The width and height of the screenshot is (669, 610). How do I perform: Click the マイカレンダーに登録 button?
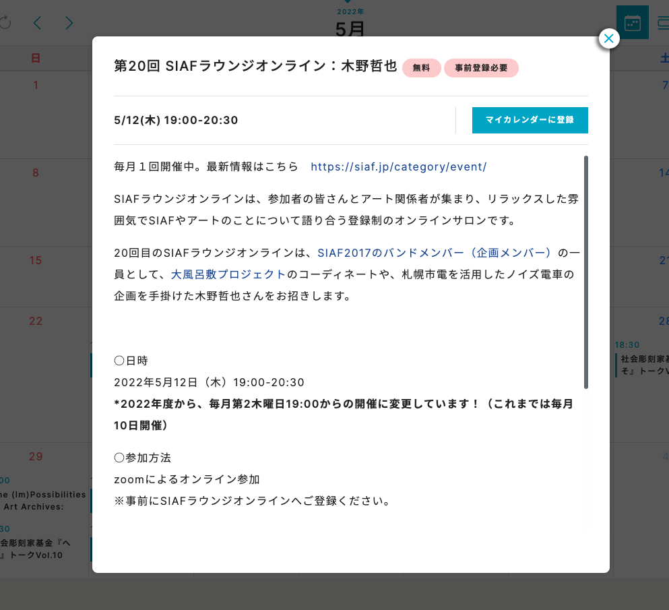[530, 120]
